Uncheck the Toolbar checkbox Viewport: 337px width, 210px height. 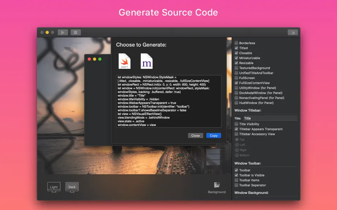[236, 170]
